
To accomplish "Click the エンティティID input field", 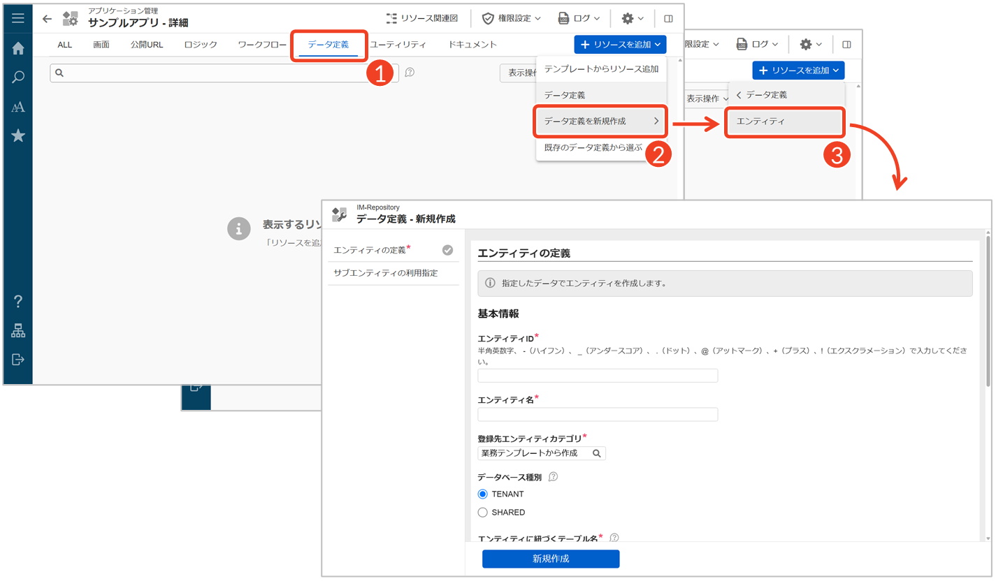I will click(x=598, y=376).
